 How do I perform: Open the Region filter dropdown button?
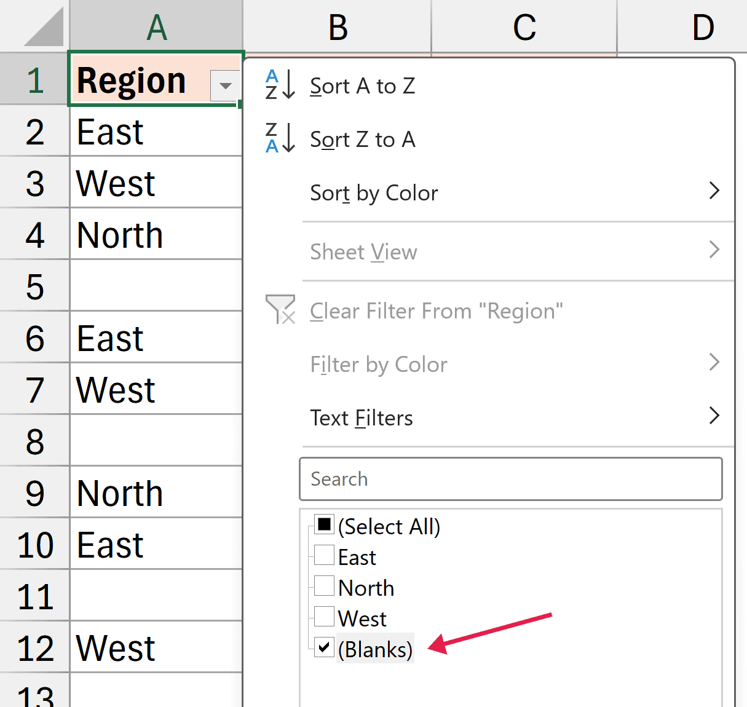click(x=226, y=85)
